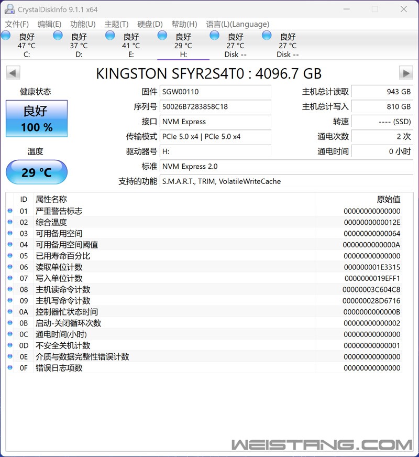
Task: Click status dot for attribute 02 综合温度
Action: point(10,222)
